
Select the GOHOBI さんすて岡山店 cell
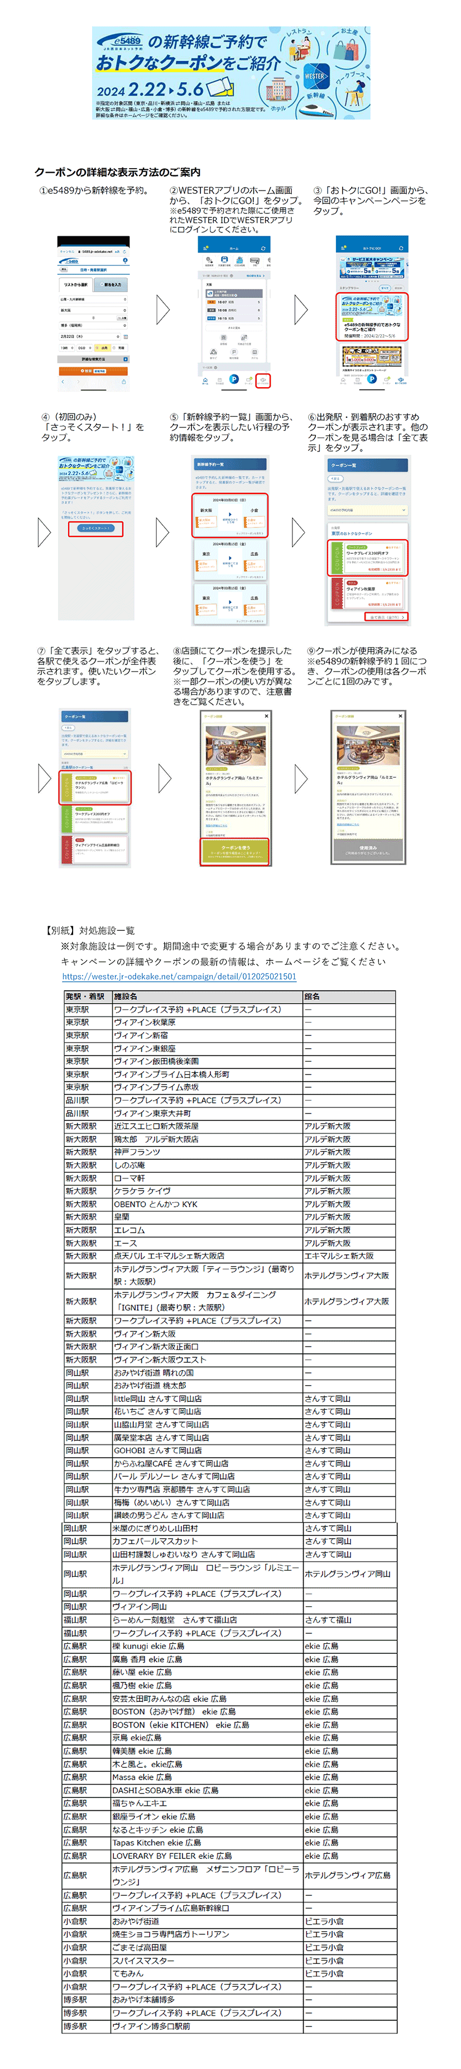coord(207,1450)
